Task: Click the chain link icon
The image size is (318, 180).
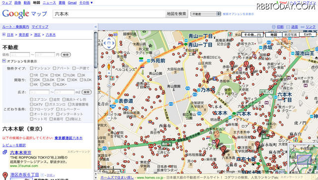Action: (303, 27)
